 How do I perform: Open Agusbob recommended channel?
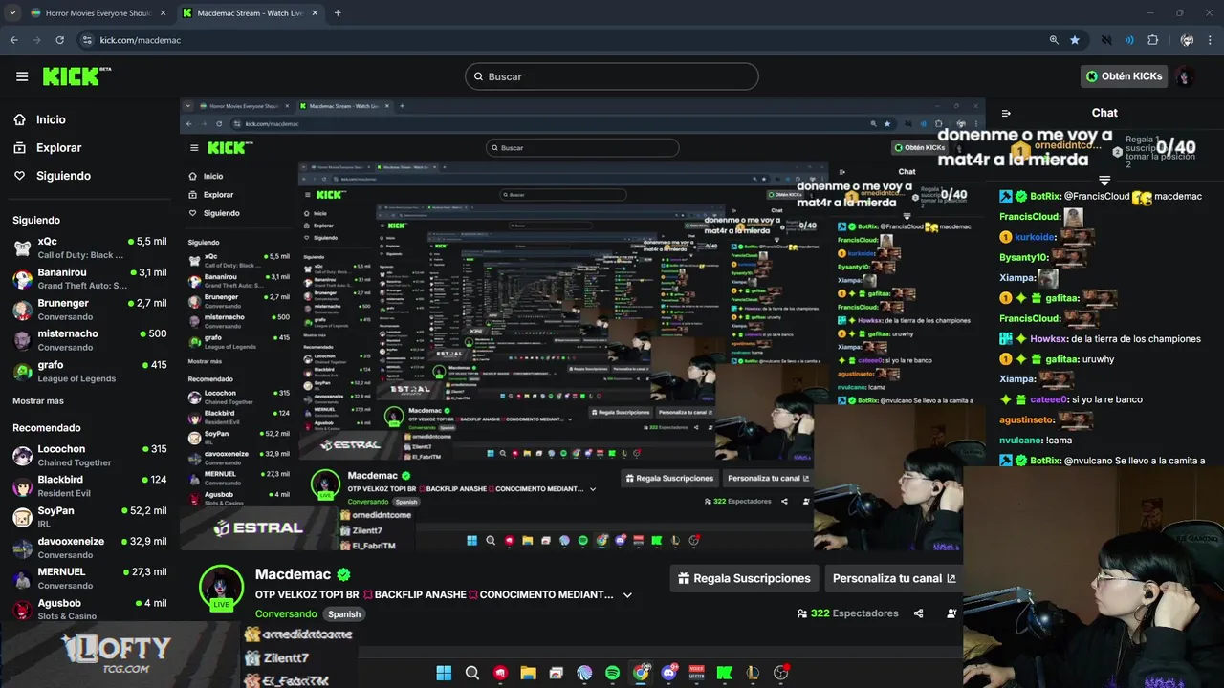click(89, 609)
